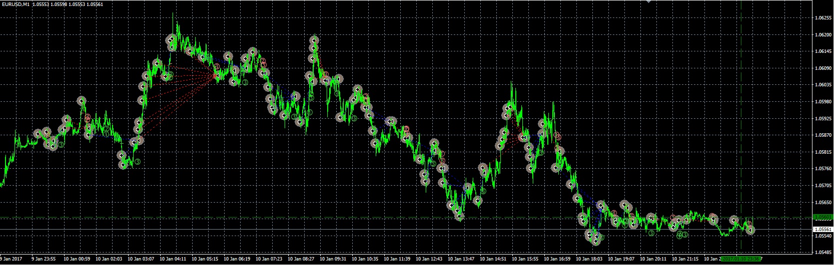Image resolution: width=835 pixels, height=265 pixels.
Task: Click the 1.05650 price scale label
Action: click(823, 203)
